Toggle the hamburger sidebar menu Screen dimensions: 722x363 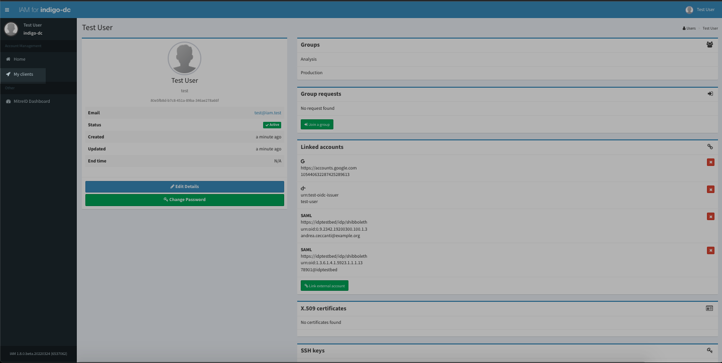[7, 10]
